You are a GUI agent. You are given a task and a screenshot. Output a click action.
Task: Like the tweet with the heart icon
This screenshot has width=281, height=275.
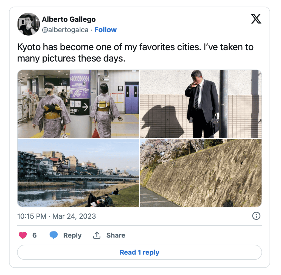pyautogui.click(x=23, y=235)
